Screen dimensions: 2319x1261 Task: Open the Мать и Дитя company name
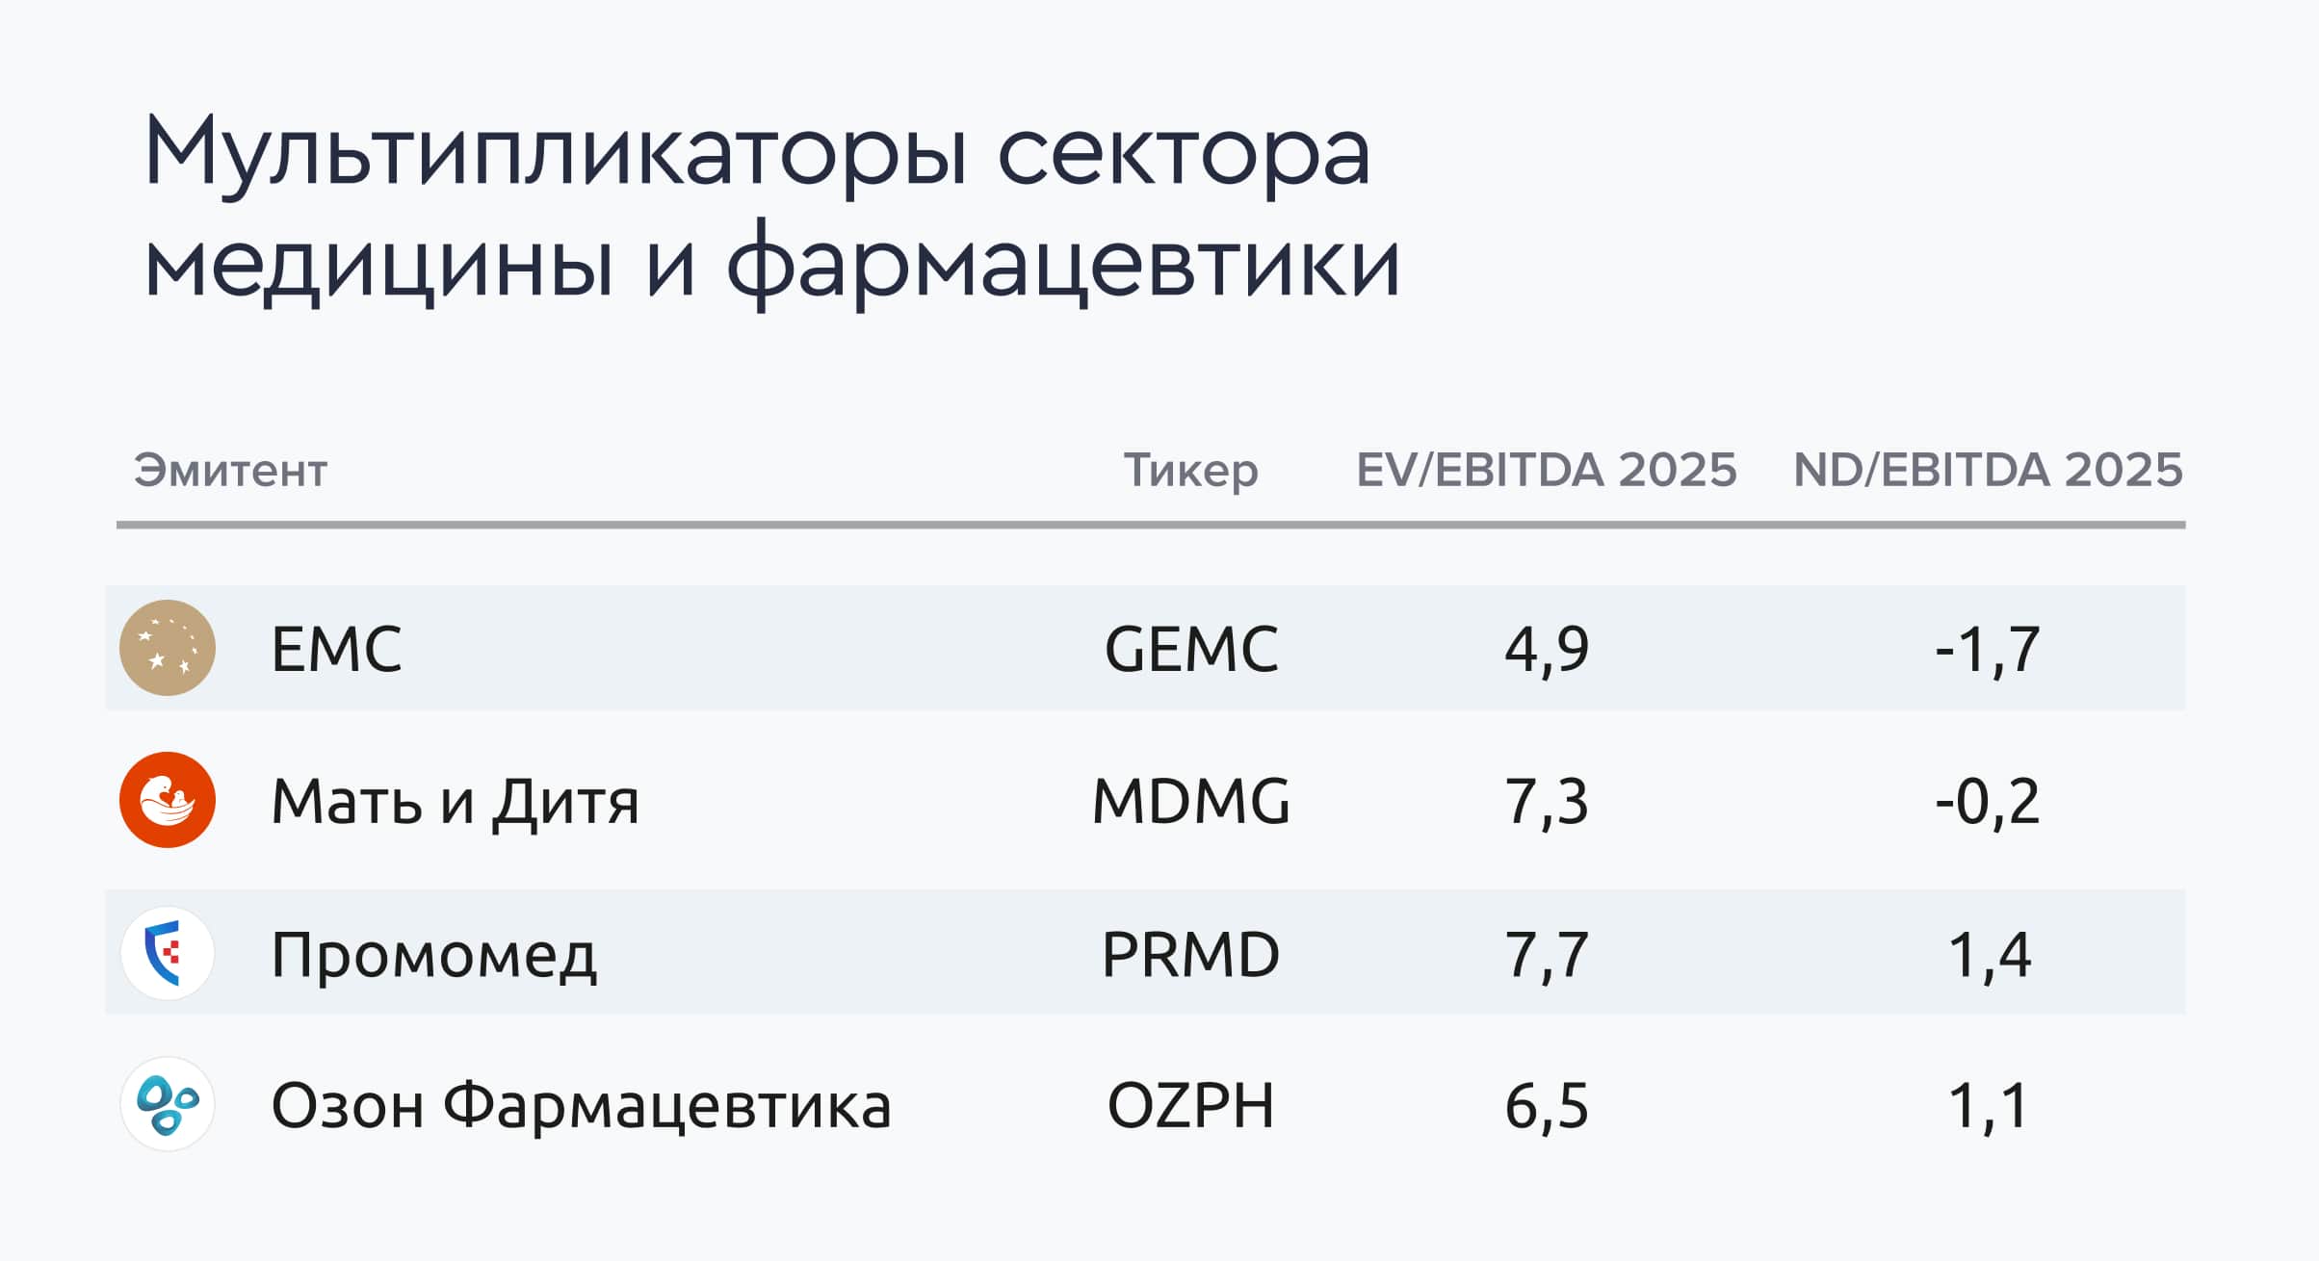coord(455,801)
